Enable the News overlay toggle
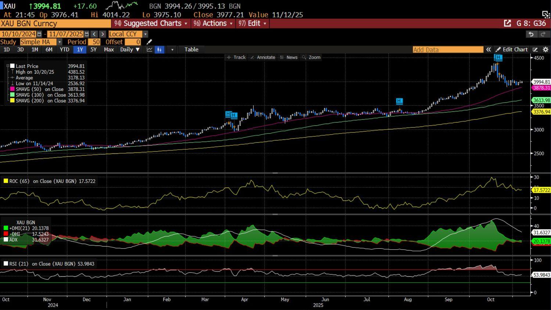This screenshot has height=310, width=551. coord(288,57)
